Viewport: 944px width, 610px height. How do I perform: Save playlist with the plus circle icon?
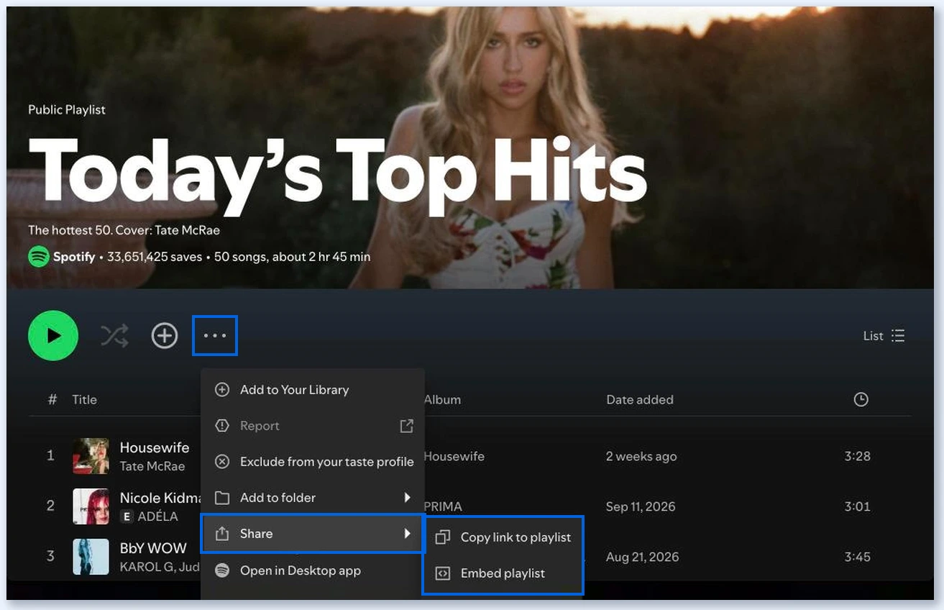pyautogui.click(x=165, y=335)
